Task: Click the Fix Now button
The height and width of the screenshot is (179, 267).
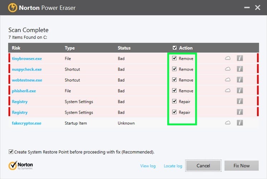Action: tap(242, 165)
